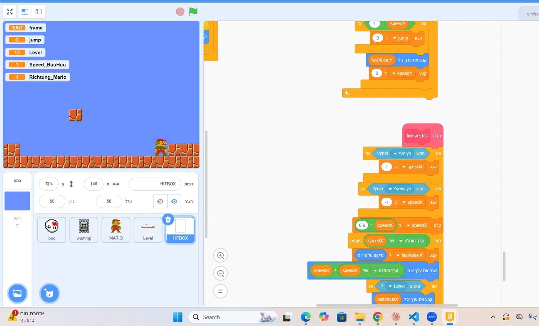Delete the HITBOX sprite with trash icon
Viewport: 539px width, 326px height.
(168, 219)
